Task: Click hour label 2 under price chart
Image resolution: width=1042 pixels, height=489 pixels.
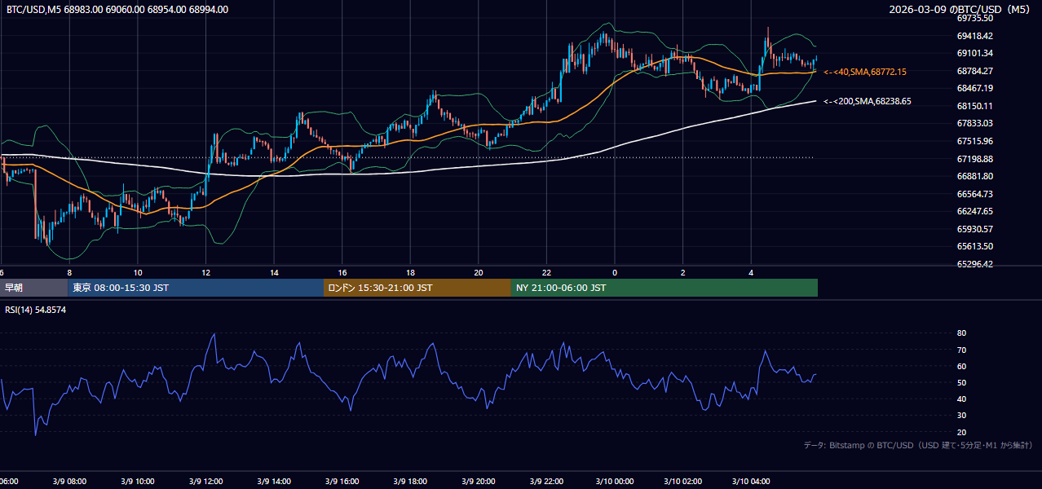Action: pyautogui.click(x=683, y=272)
